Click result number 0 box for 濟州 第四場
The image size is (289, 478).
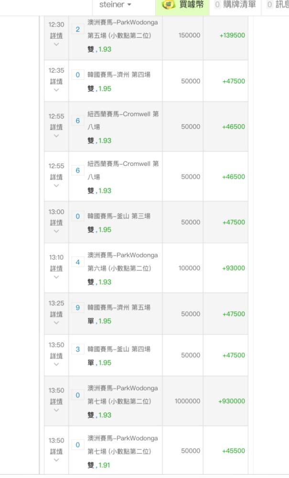78,75
